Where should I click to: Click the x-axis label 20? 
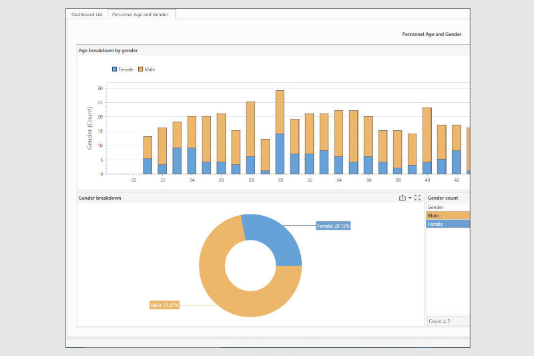click(133, 180)
